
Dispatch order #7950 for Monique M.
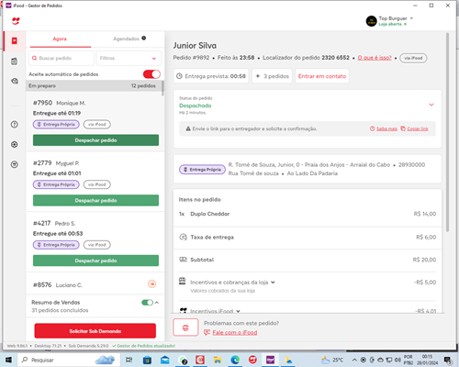click(95, 140)
